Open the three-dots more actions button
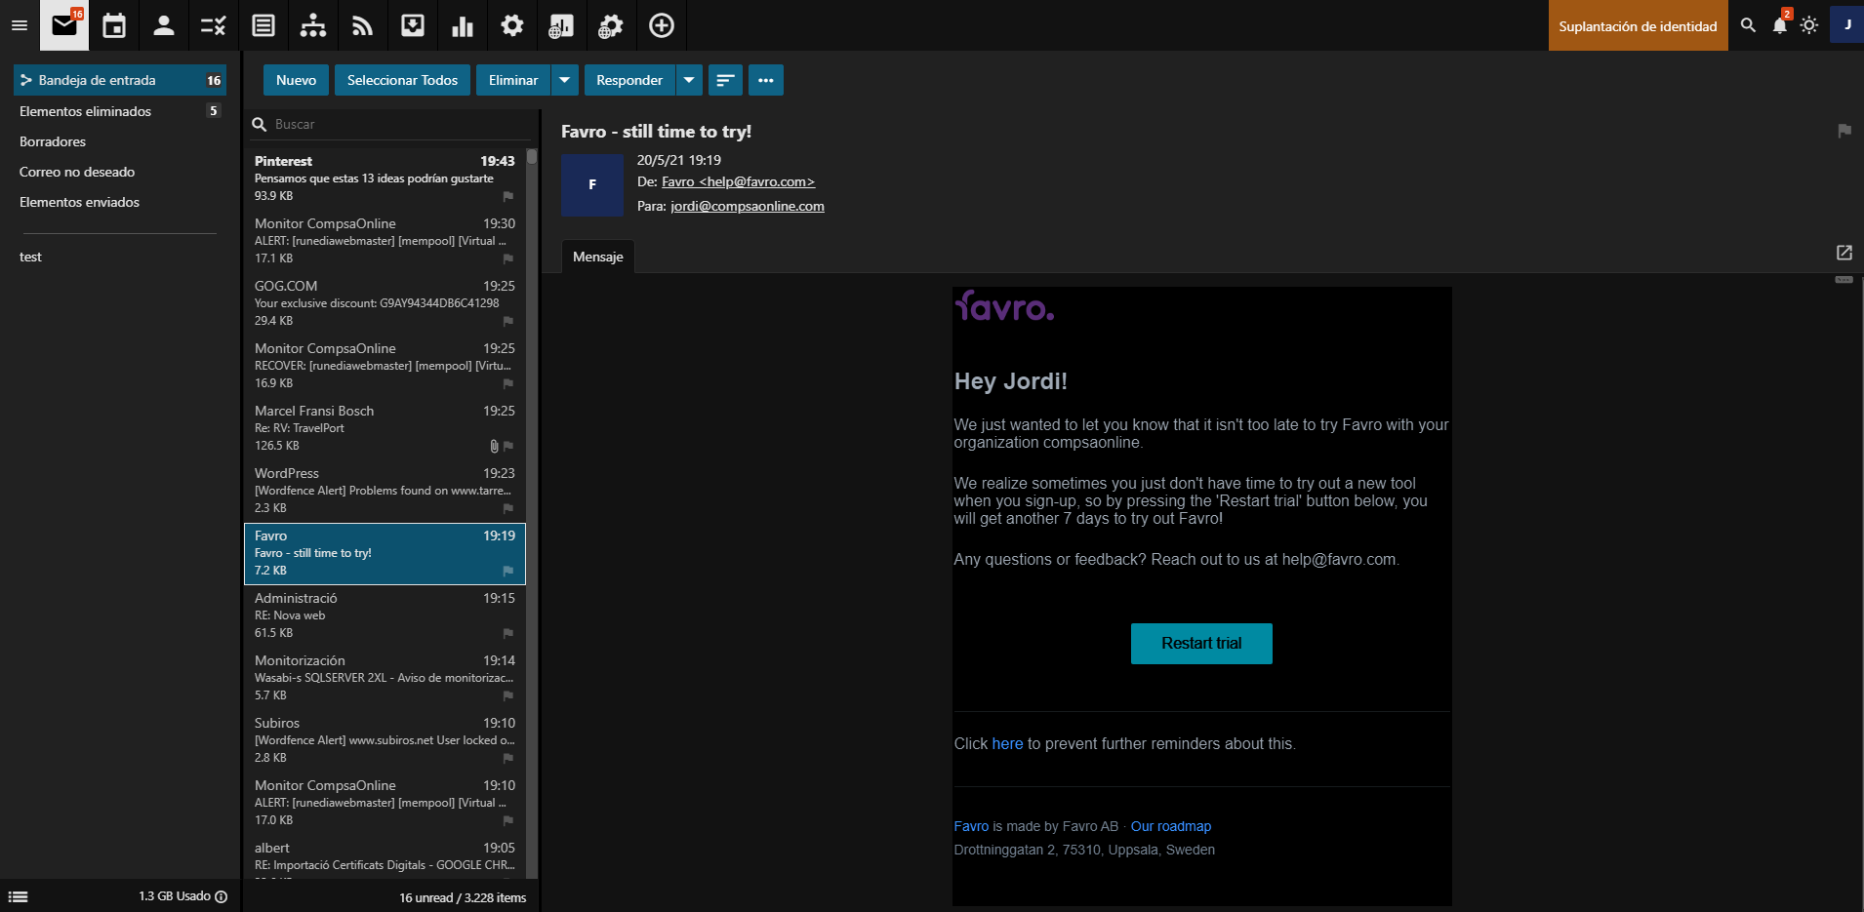Screen dimensions: 1864x912 (766, 80)
